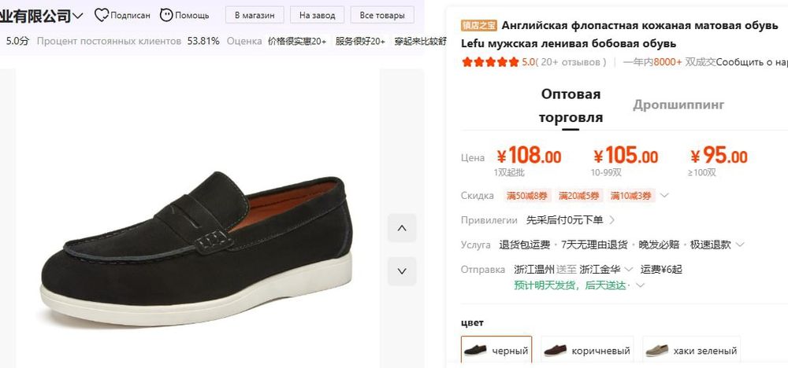
Task: Show previous product image with up arrow
Action: pyautogui.click(x=402, y=228)
